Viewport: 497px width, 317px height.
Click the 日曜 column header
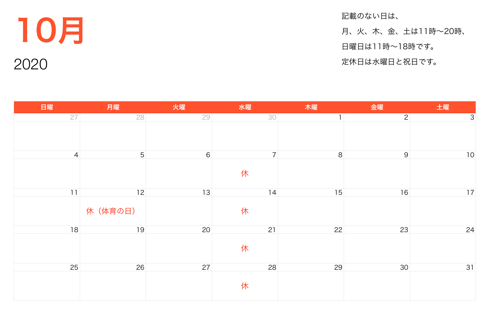pos(47,107)
